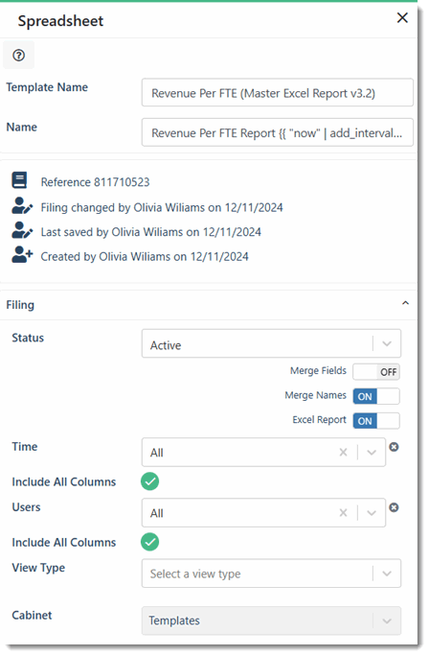Remove the Time filter row icon
The height and width of the screenshot is (656, 429).
click(x=394, y=447)
